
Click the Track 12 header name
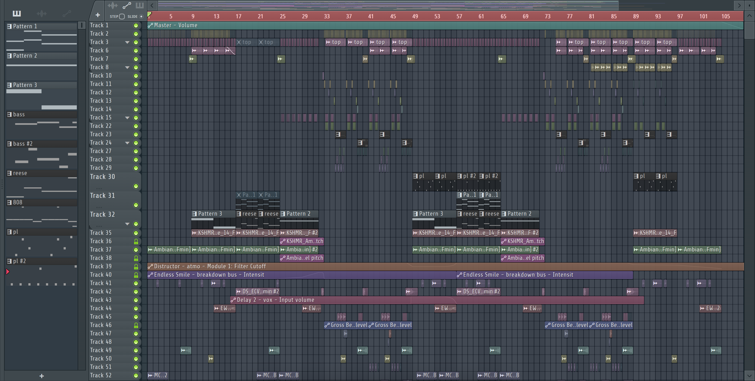click(100, 92)
